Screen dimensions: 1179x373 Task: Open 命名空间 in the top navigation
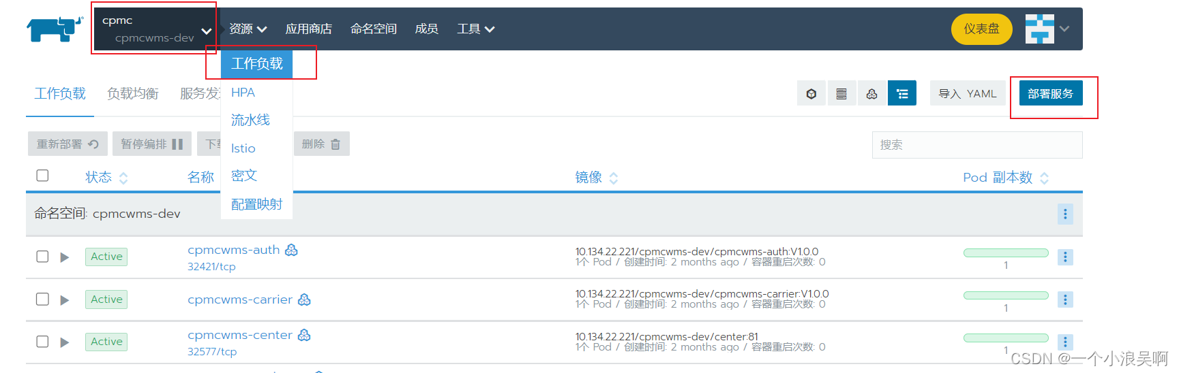(x=373, y=29)
